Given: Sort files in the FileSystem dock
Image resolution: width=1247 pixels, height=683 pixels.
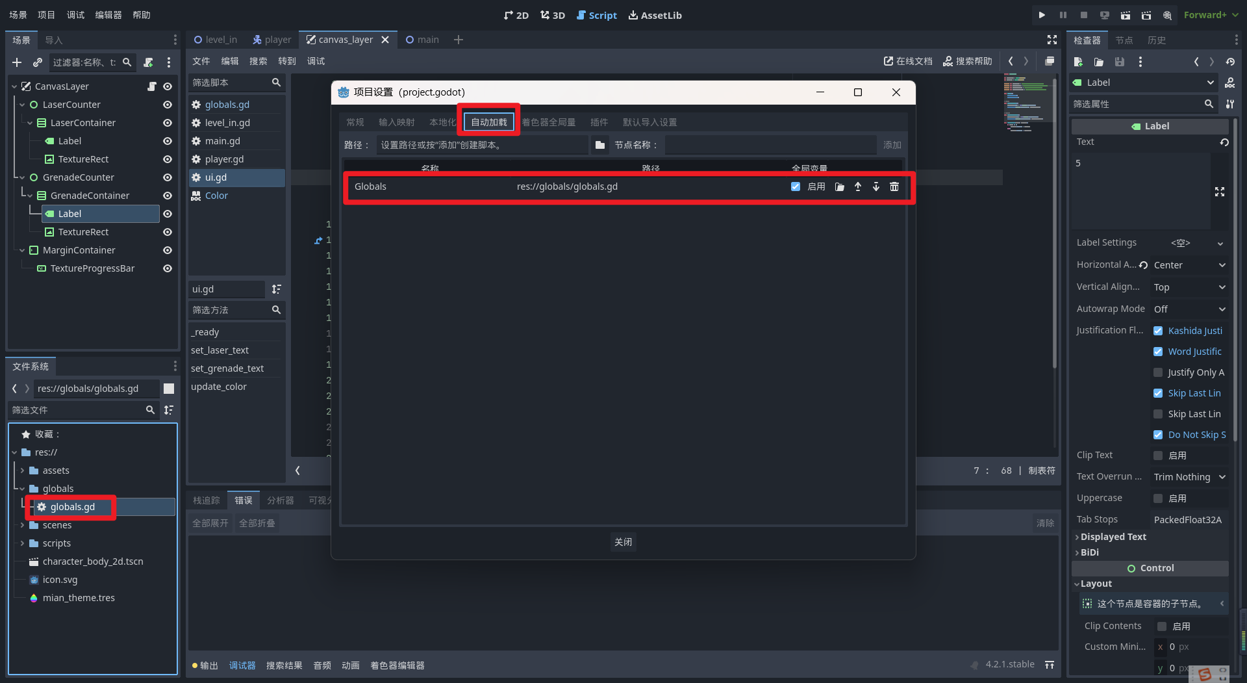Looking at the screenshot, I should [x=169, y=410].
